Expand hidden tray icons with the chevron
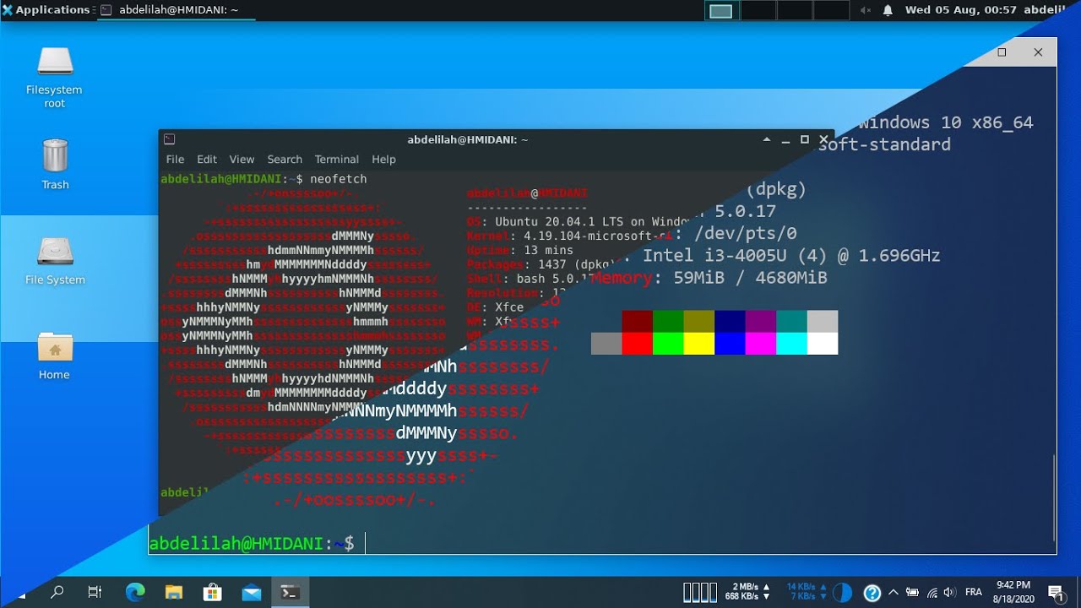Image resolution: width=1081 pixels, height=608 pixels. coord(893,591)
